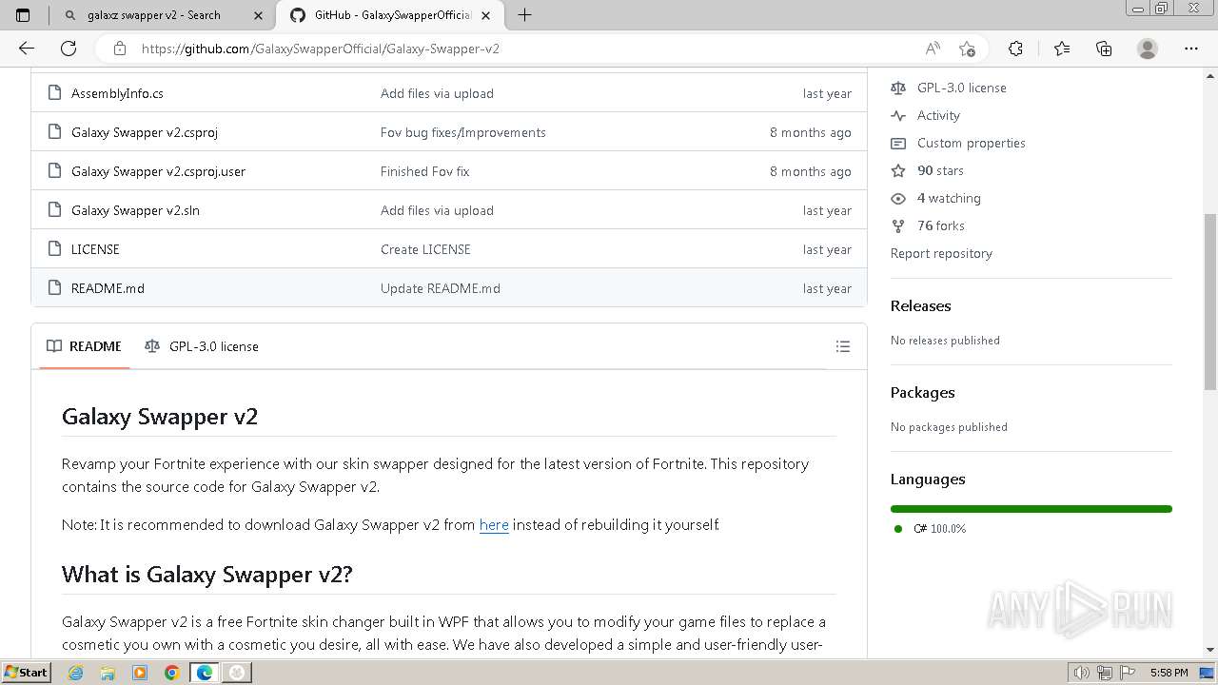This screenshot has width=1218, height=685.
Task: Open volume control in system tray
Action: tap(1082, 673)
